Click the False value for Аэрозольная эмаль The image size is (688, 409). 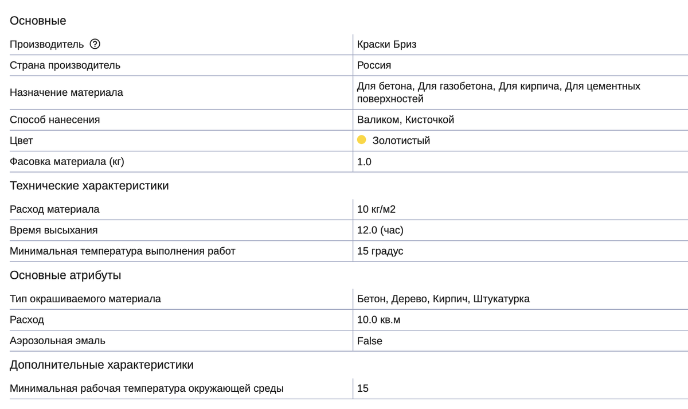click(370, 341)
